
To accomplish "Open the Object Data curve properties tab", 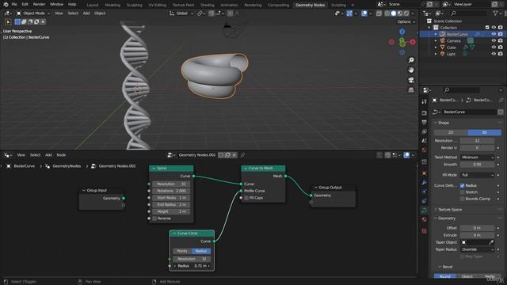I will click(x=425, y=210).
